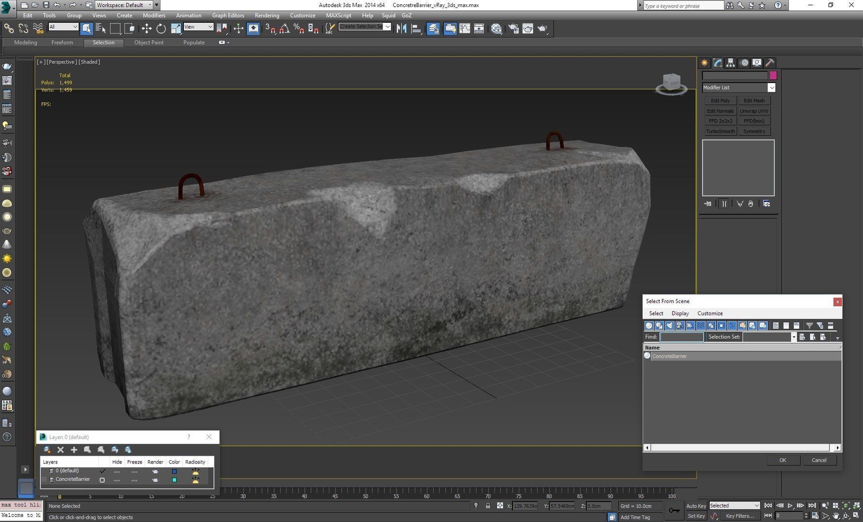Toggle ConcreteBarrier layer Render teapot
Screen dimensions: 863x522
[155, 480]
